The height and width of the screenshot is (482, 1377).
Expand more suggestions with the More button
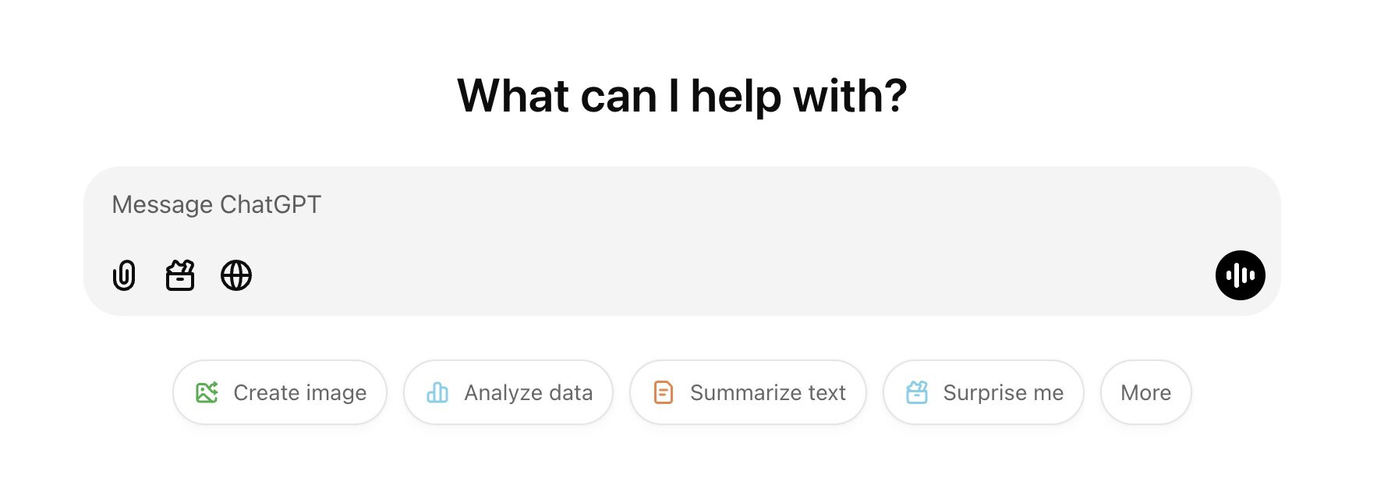(1145, 392)
